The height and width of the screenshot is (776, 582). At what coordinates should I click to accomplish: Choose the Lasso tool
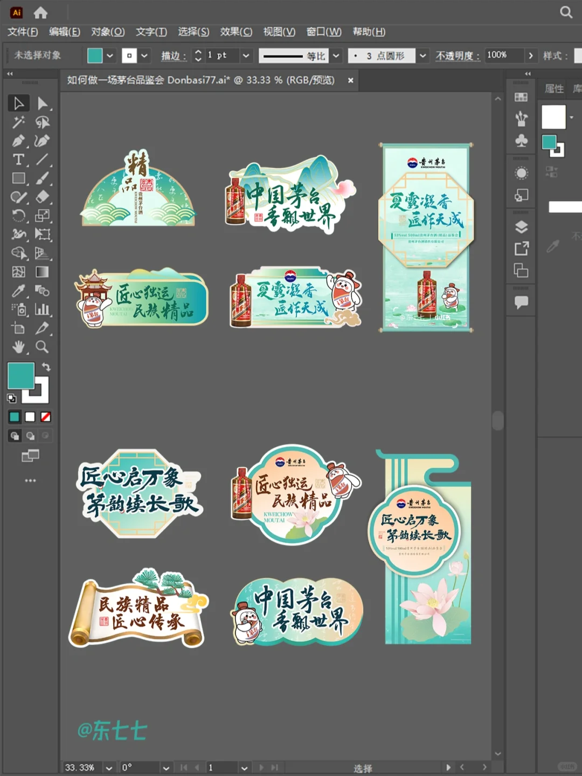tap(42, 122)
